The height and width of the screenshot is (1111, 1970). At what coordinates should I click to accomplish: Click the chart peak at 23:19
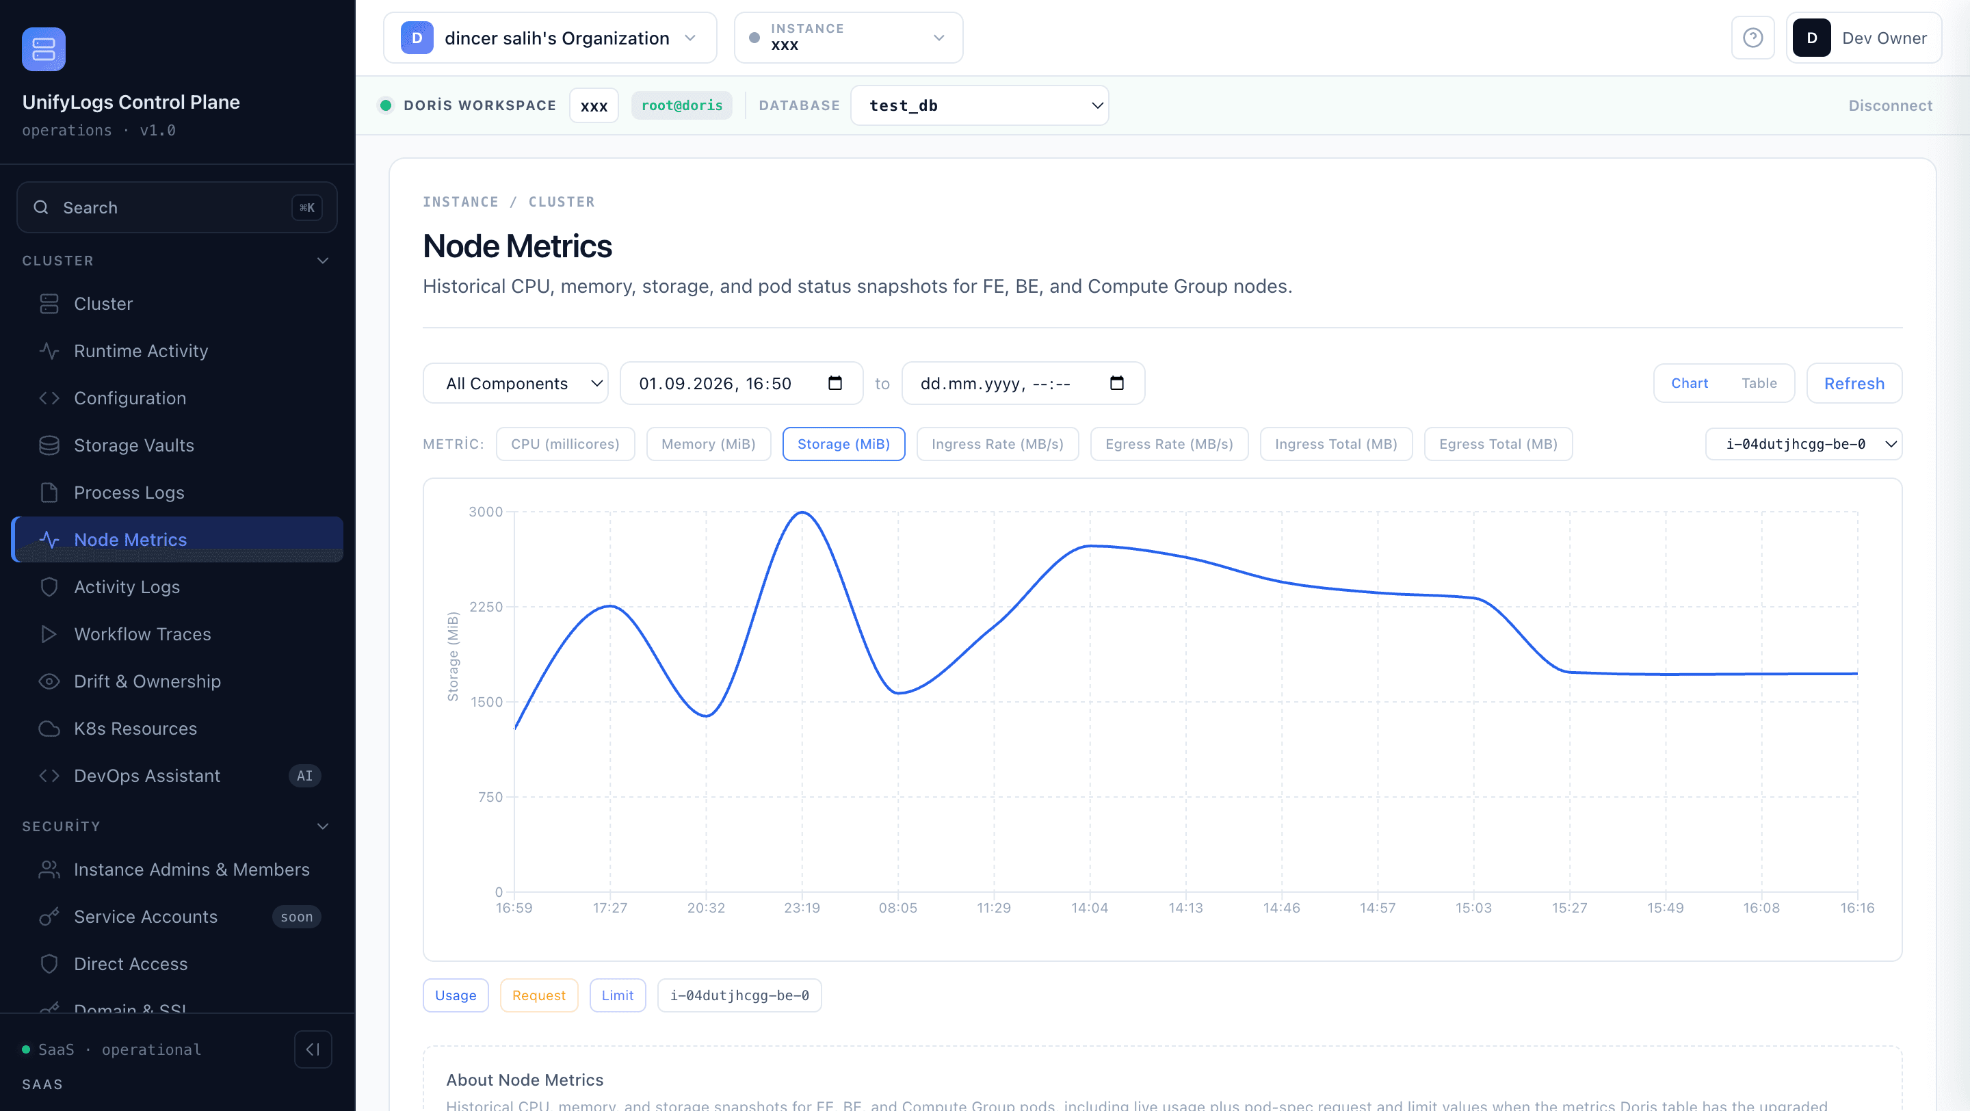point(802,512)
